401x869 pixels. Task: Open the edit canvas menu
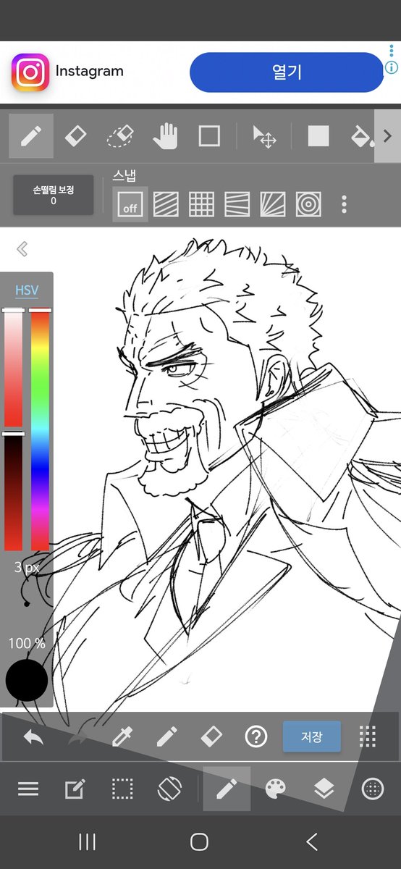coord(75,789)
